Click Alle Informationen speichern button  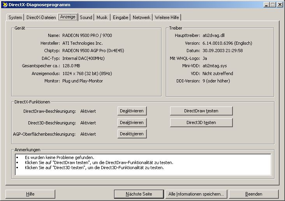click(x=196, y=194)
